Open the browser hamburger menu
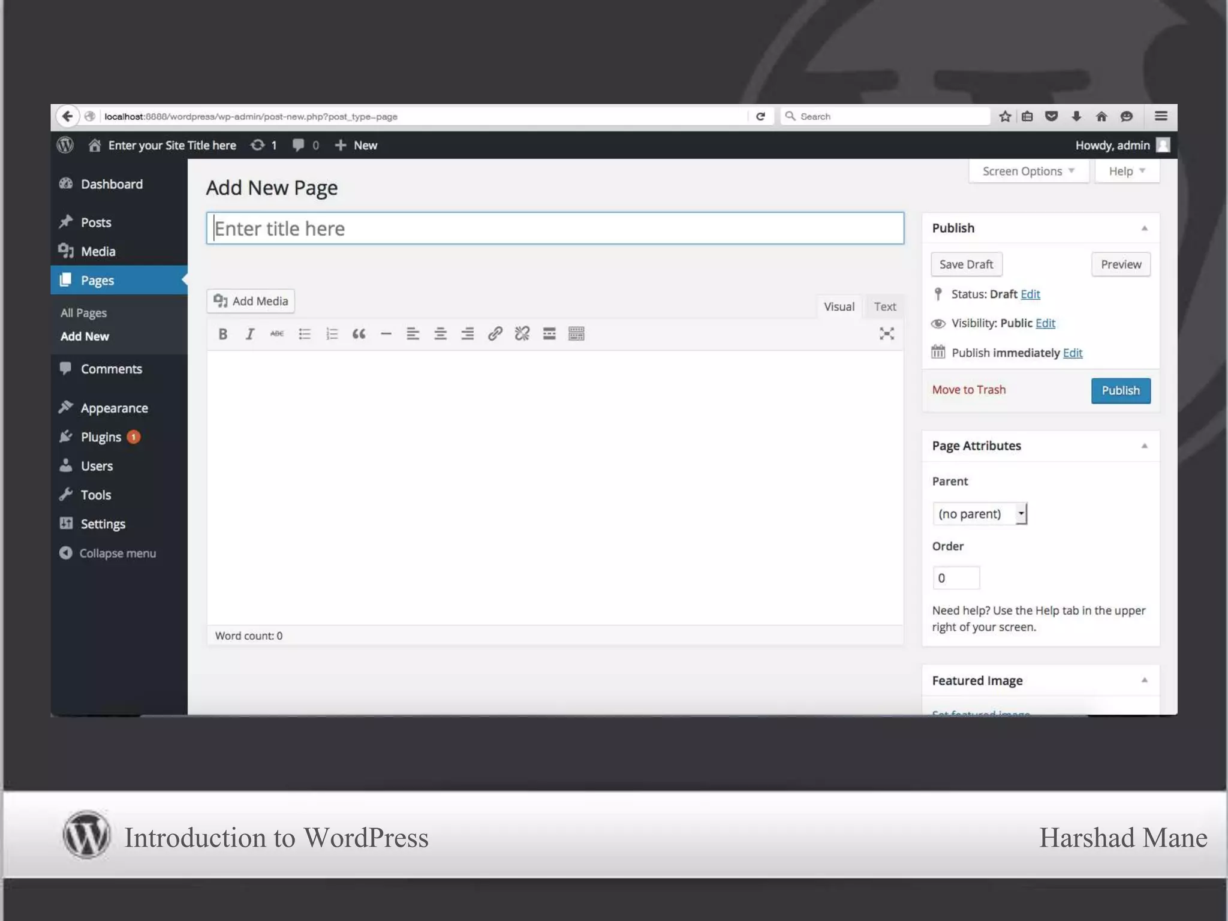 coord(1161,116)
